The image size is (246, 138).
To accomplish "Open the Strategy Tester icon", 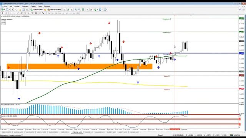I will coord(27,10).
